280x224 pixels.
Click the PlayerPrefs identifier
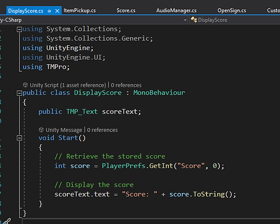[124, 166]
